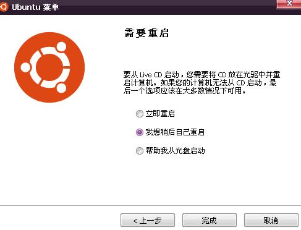The image size is (301, 230).
Task: Click the Ubuntu icon in title bar
Action: (4, 7)
